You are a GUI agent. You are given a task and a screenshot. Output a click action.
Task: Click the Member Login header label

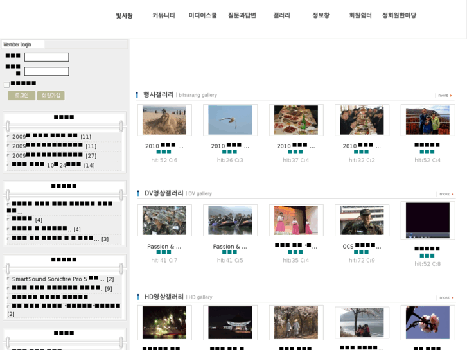point(17,44)
